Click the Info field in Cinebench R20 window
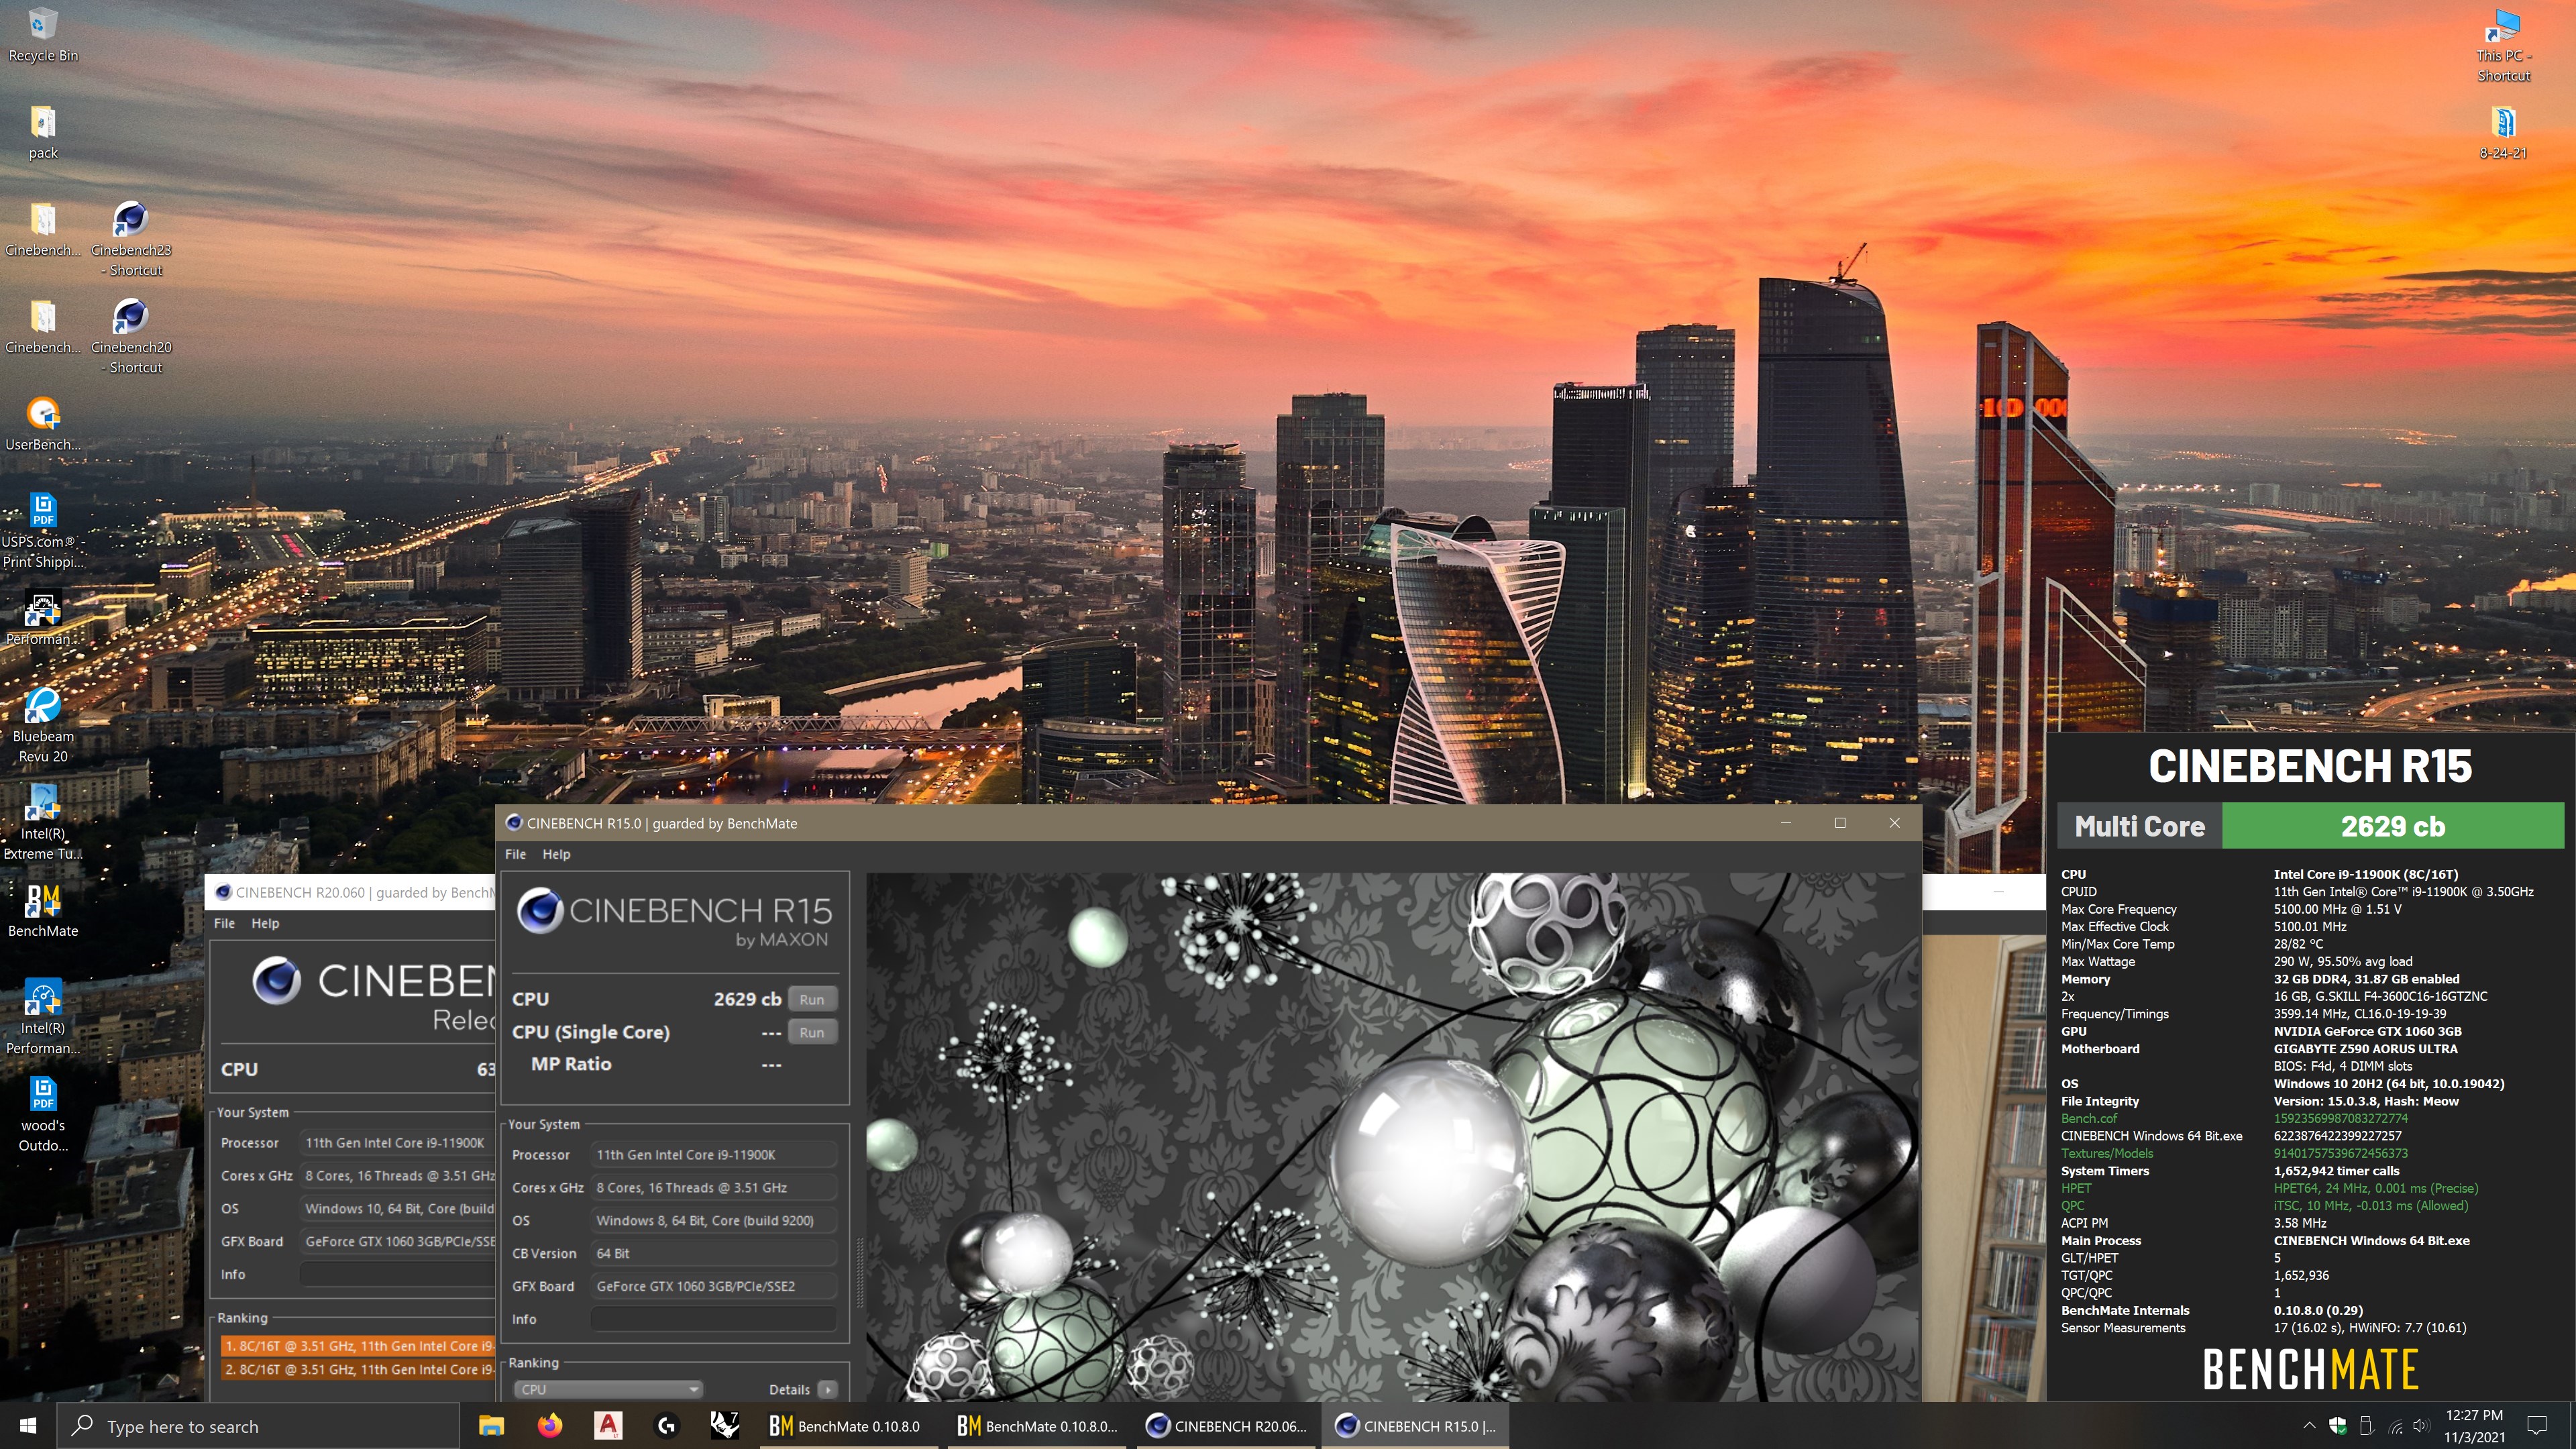Screen dimensions: 2576x1449 point(398,1274)
